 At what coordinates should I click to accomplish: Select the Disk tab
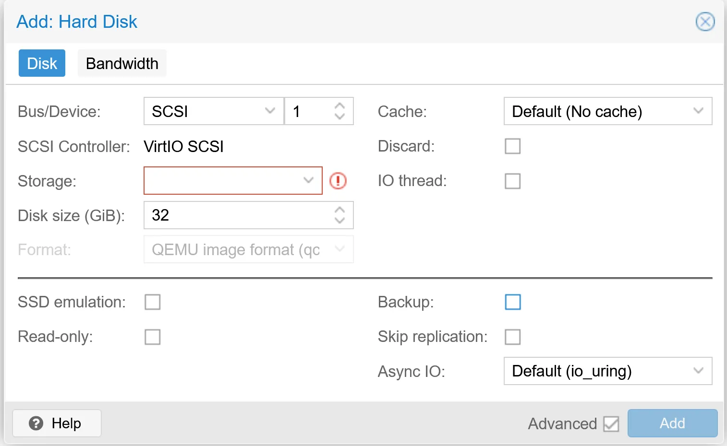pyautogui.click(x=42, y=63)
